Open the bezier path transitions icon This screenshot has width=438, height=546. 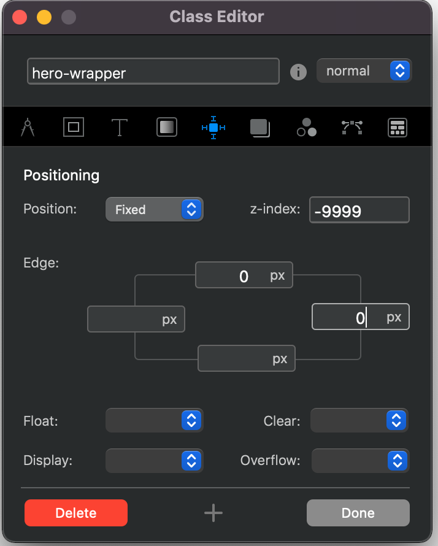pyautogui.click(x=352, y=127)
